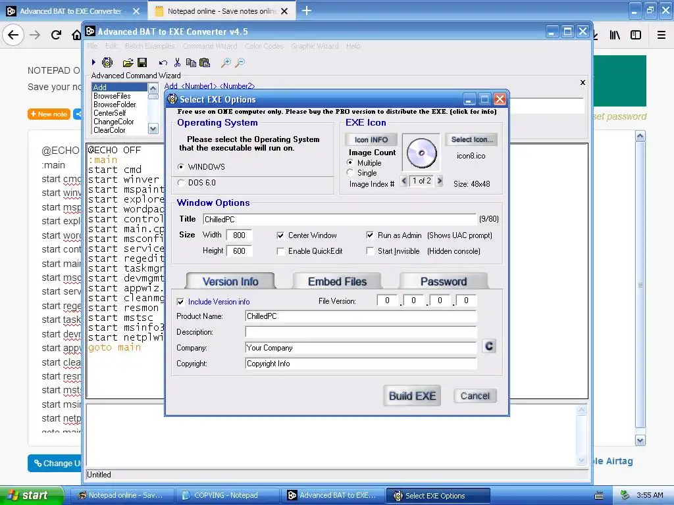Click the Build EXE toolbar icon

[x=107, y=62]
